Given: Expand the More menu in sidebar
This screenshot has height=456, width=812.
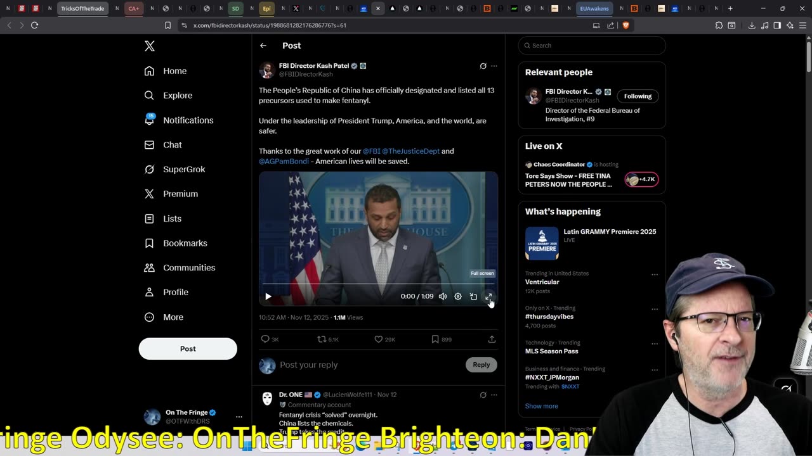Looking at the screenshot, I should [164, 317].
